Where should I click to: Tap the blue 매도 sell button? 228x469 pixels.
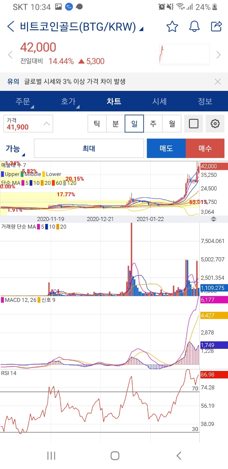[x=166, y=149]
